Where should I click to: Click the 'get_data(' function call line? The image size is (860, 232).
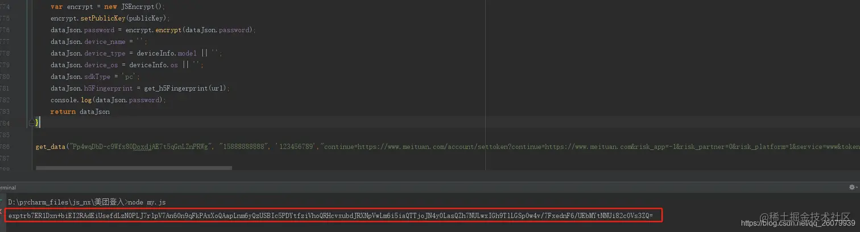[448, 146]
